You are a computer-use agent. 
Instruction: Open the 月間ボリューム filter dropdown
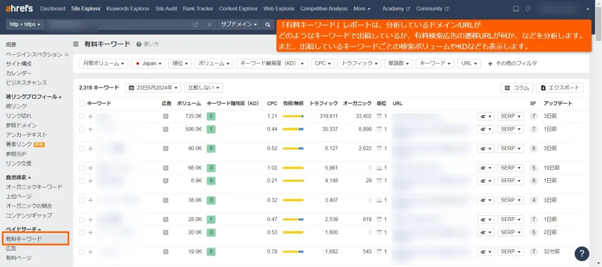pos(103,64)
